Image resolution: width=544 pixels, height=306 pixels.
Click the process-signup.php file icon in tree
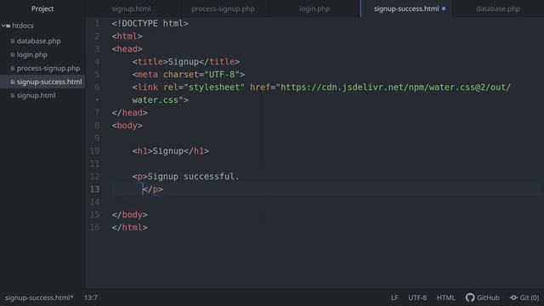[x=13, y=68]
